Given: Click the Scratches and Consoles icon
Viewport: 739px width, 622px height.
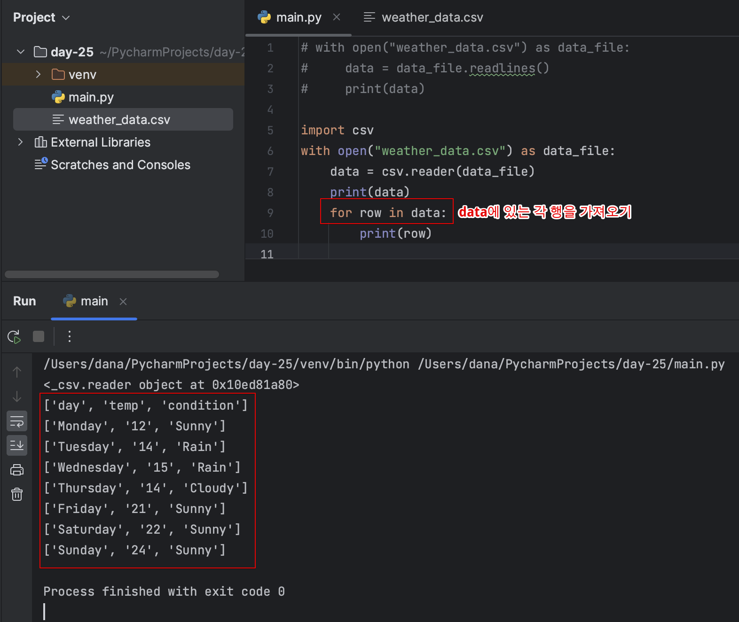Looking at the screenshot, I should pos(41,164).
